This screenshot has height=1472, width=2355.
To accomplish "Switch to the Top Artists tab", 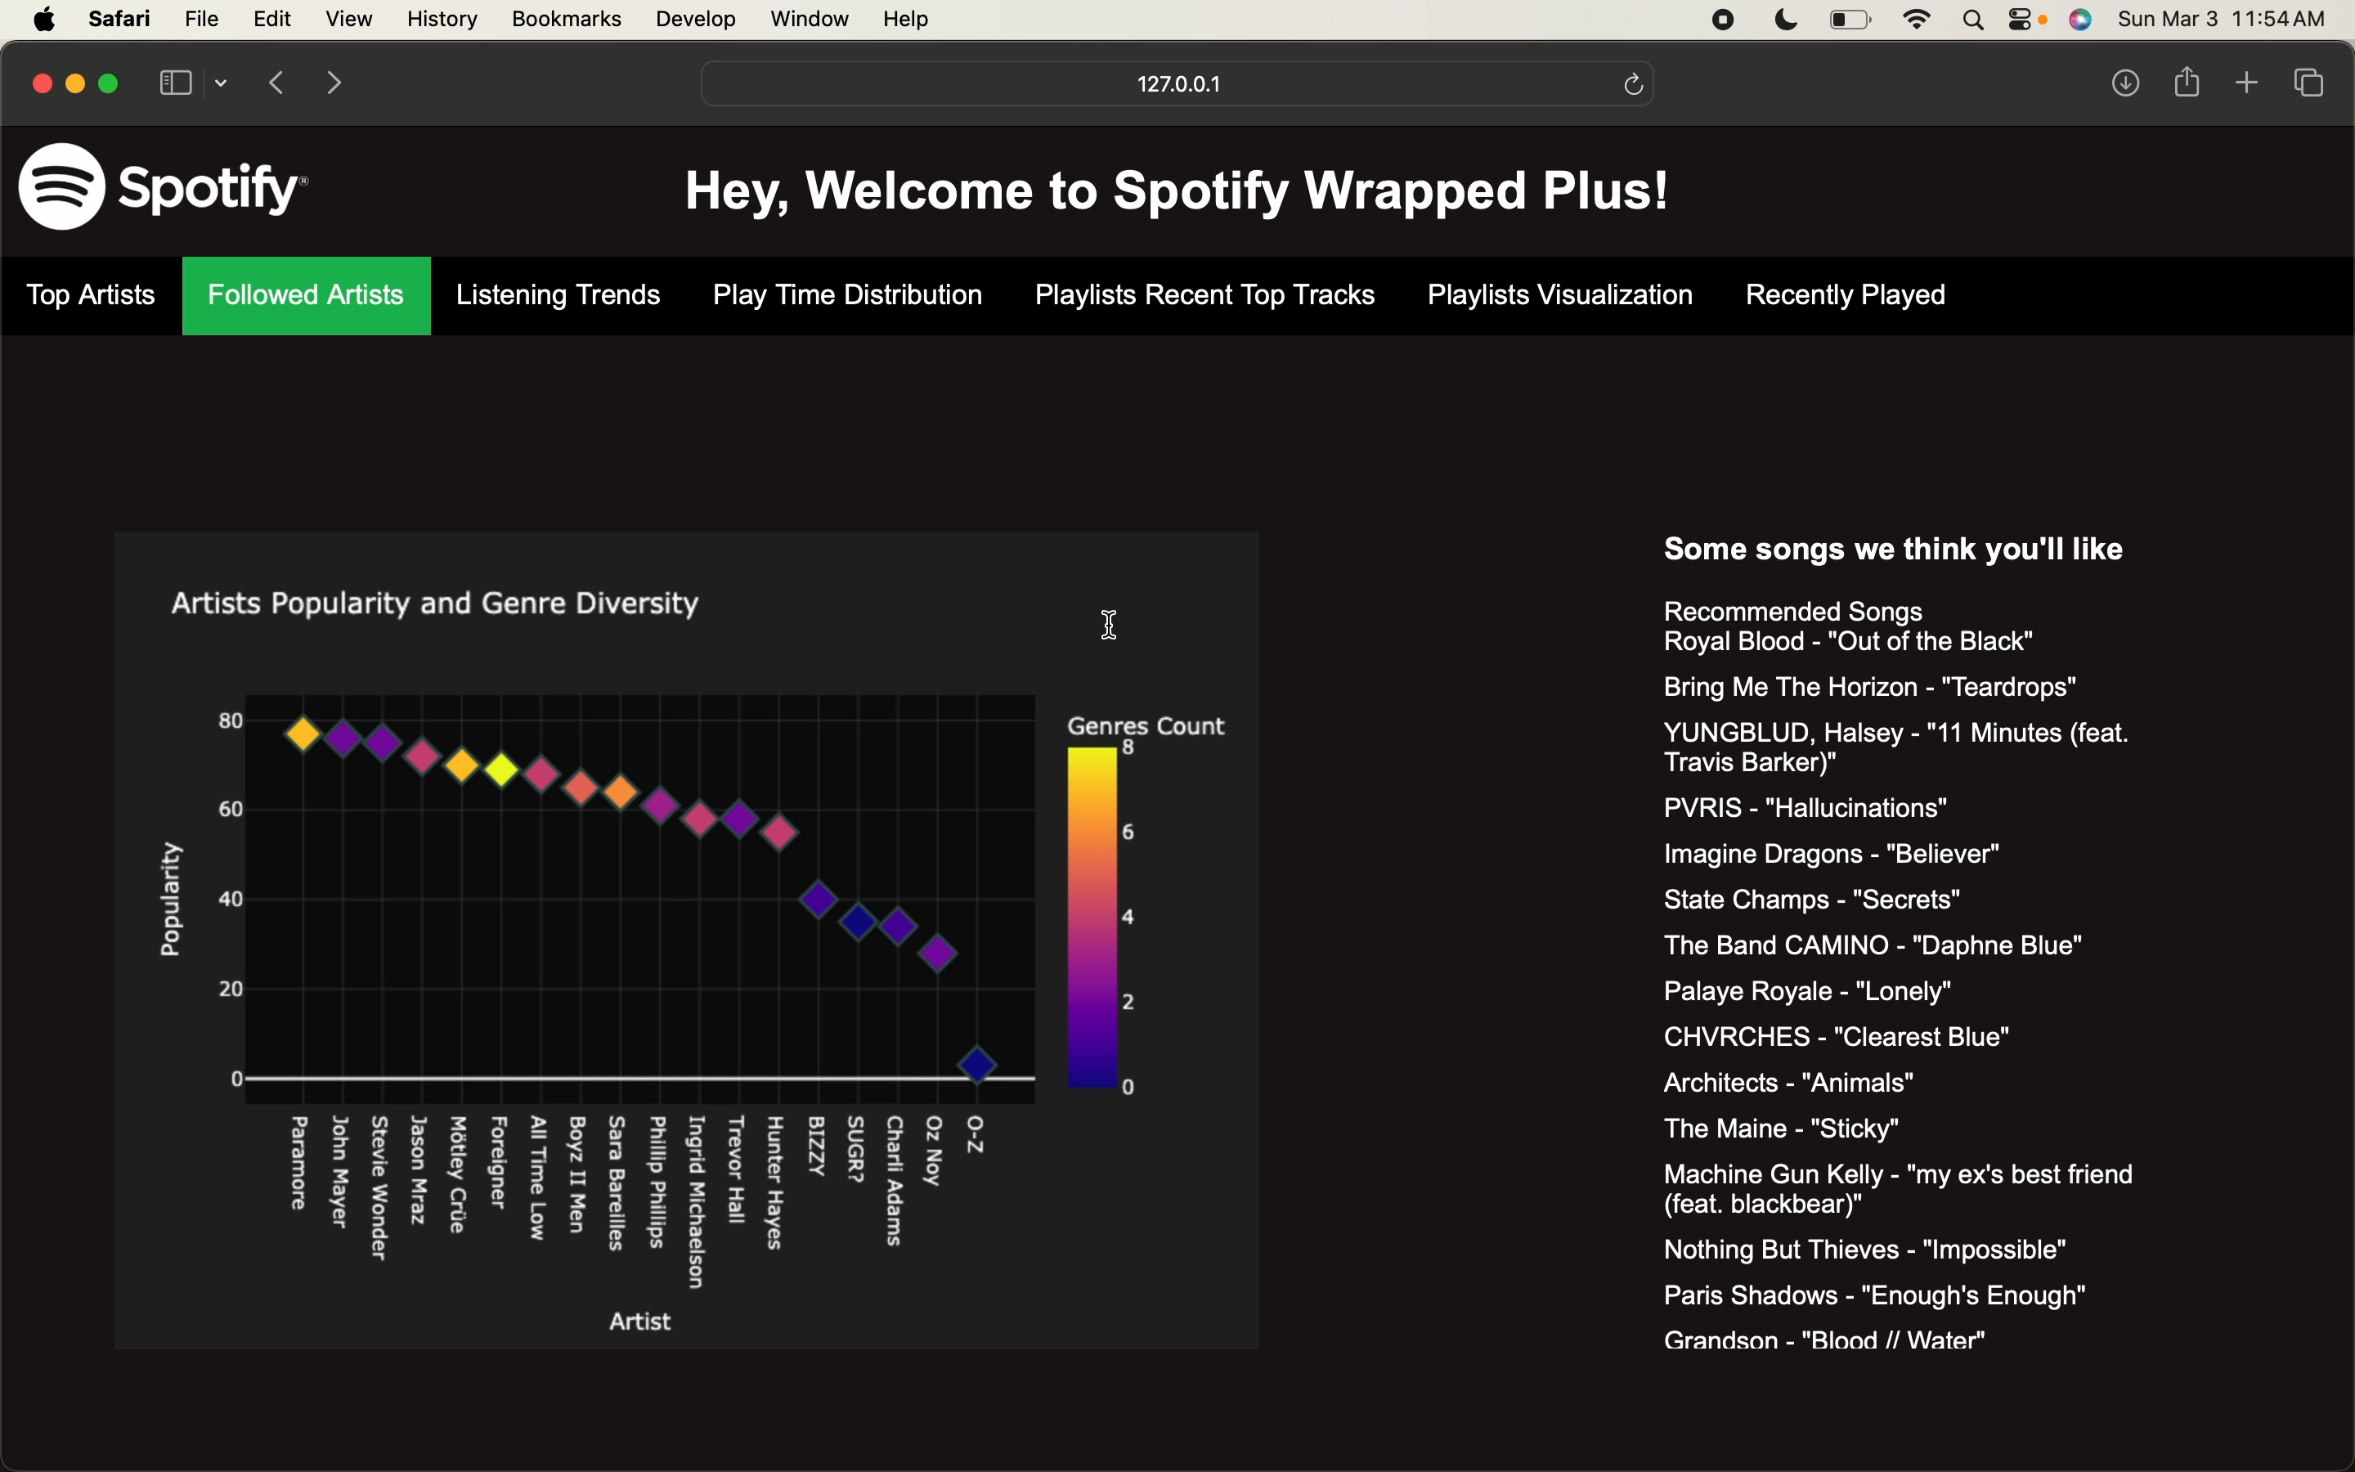I will [x=89, y=295].
